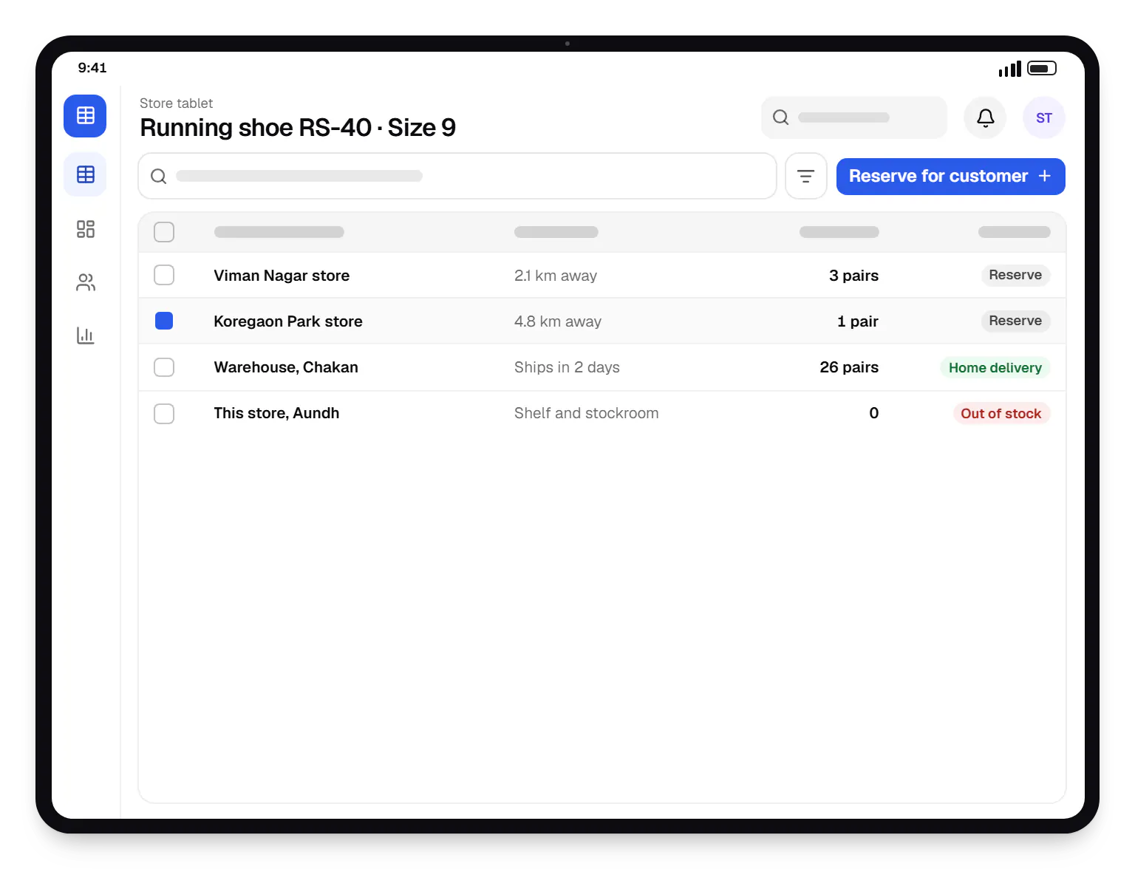Select the Warehouse, Chakan name
The height and width of the screenshot is (869, 1135).
point(286,367)
